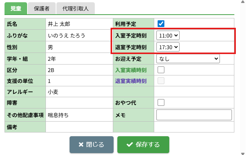Viewport: 246px width, 155px height.
Task: Enable the おやつ代 checkbox
Action: point(161,102)
